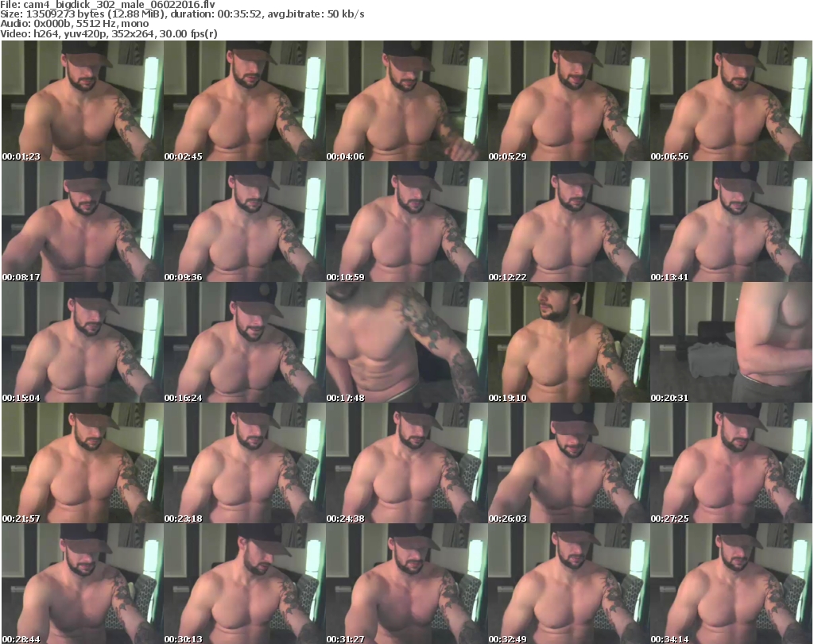Image resolution: width=814 pixels, height=644 pixels.
Task: Open the thumbnail at 00:21:57
Action: (83, 463)
